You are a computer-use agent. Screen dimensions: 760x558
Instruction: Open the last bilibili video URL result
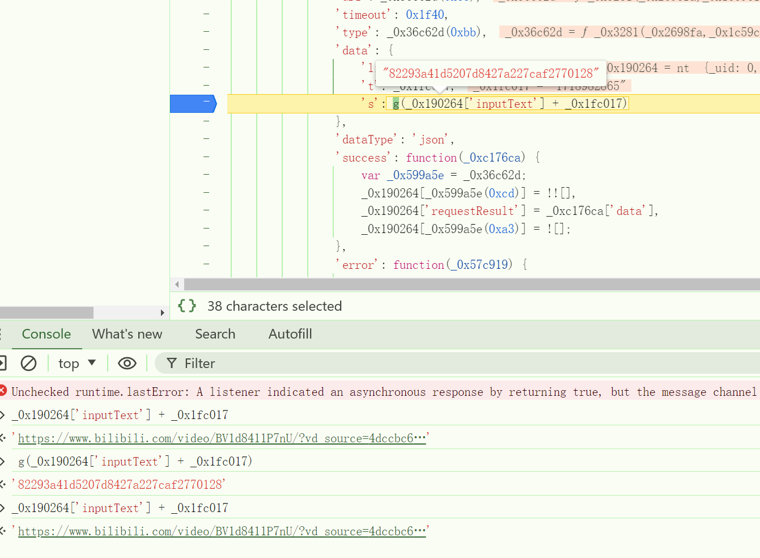tap(222, 531)
